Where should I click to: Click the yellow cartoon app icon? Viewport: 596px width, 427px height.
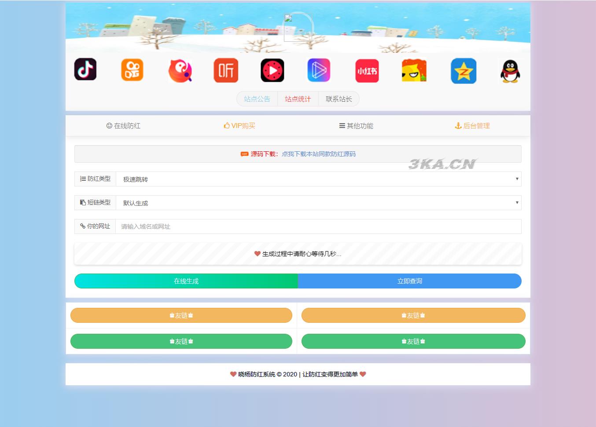click(x=414, y=70)
